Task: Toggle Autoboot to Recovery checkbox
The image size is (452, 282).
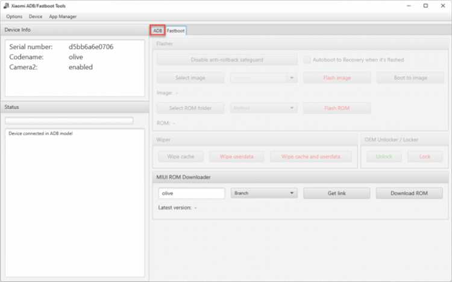Action: [307, 60]
